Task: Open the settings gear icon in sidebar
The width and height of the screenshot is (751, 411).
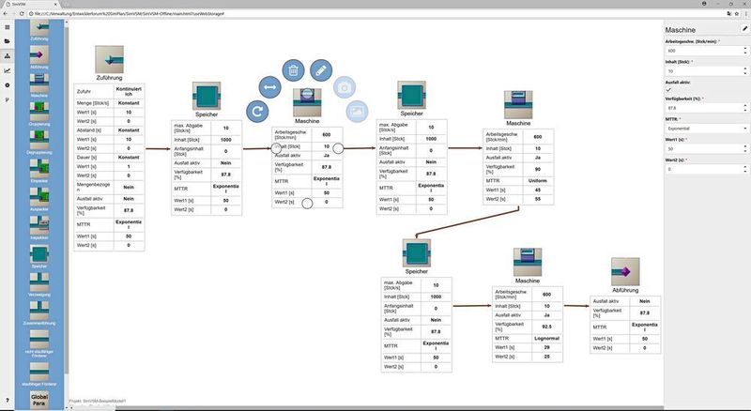Action: pos(7,85)
